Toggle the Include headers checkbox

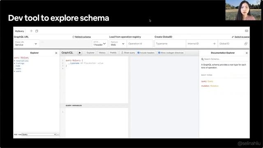tap(138, 53)
